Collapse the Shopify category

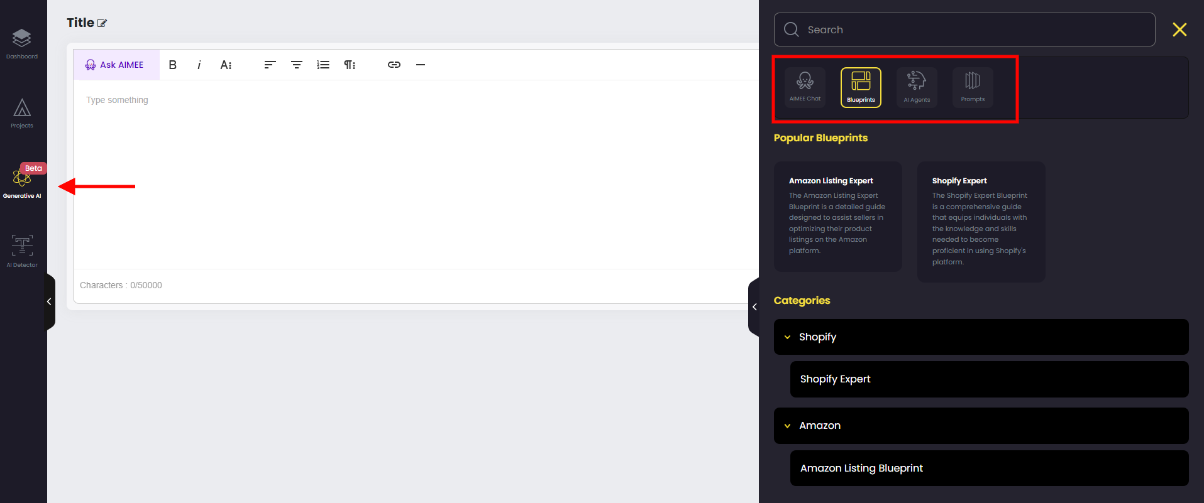[x=787, y=337]
